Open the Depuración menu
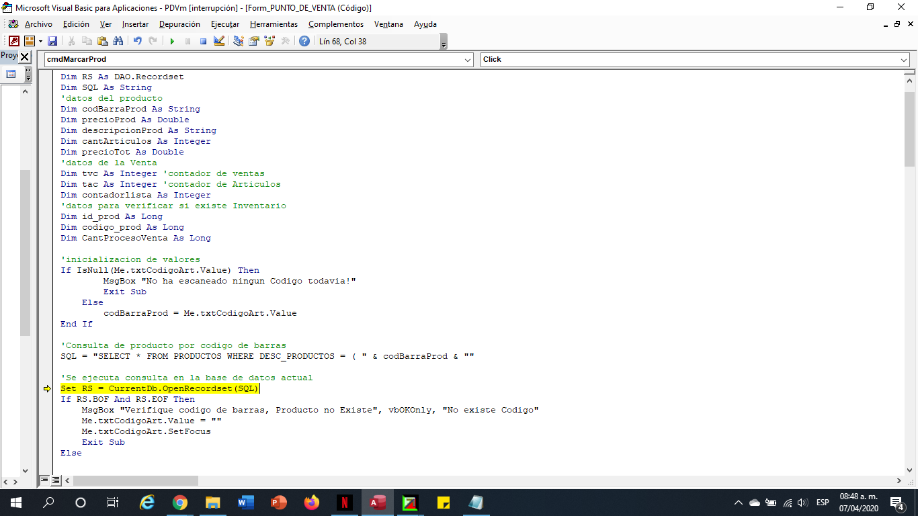Viewport: 918px width, 516px height. 179,24
